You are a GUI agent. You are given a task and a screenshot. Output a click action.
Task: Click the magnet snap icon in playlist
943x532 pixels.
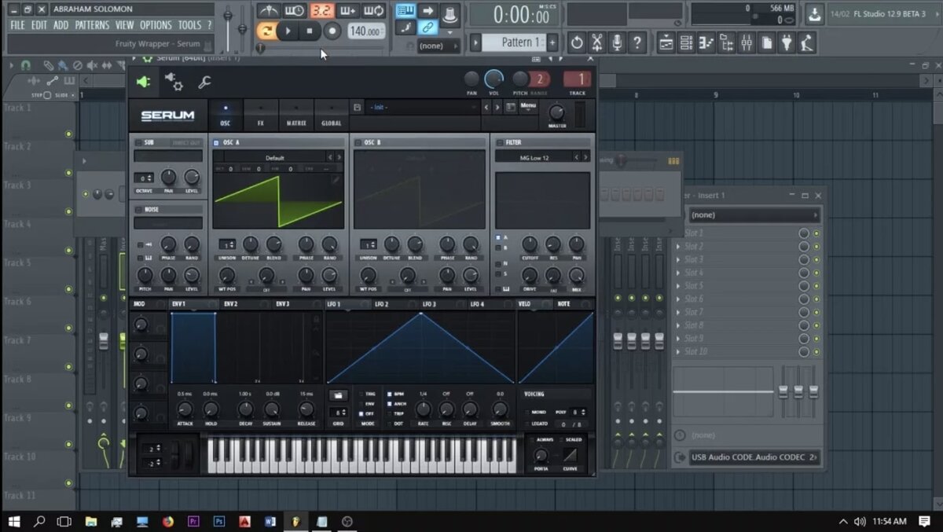pyautogui.click(x=25, y=66)
